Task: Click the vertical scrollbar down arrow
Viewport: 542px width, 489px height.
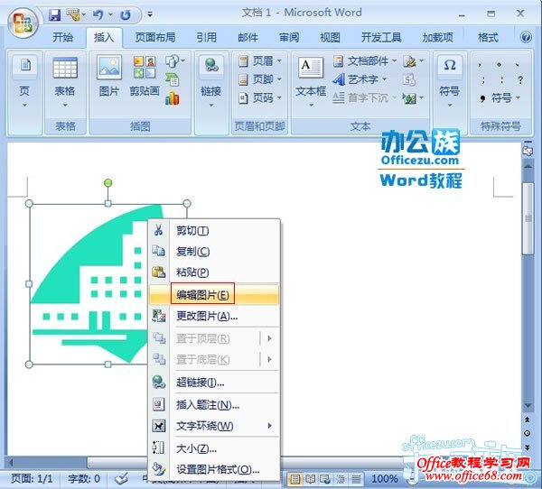Action: coord(528,405)
